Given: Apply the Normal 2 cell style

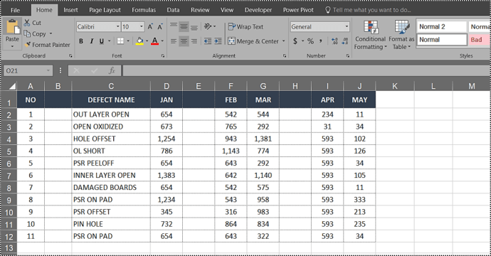Looking at the screenshot, I should pyautogui.click(x=442, y=26).
